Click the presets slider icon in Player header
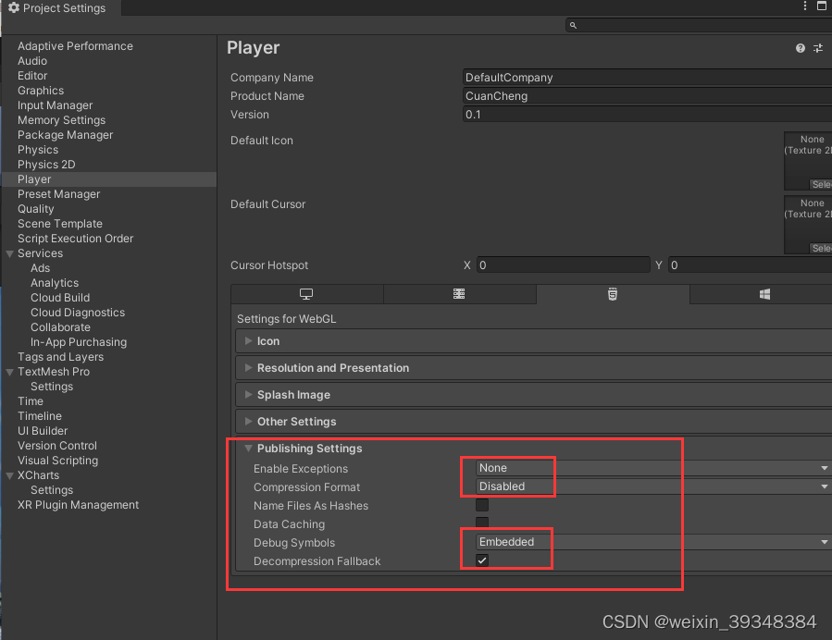 coord(817,48)
